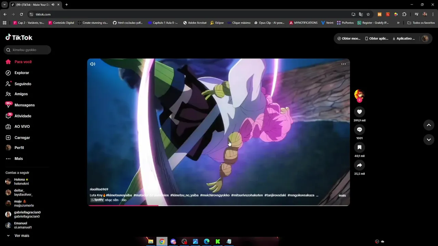Click the search box containing kimetsu gyokko
The image size is (438, 246).
coord(27,50)
